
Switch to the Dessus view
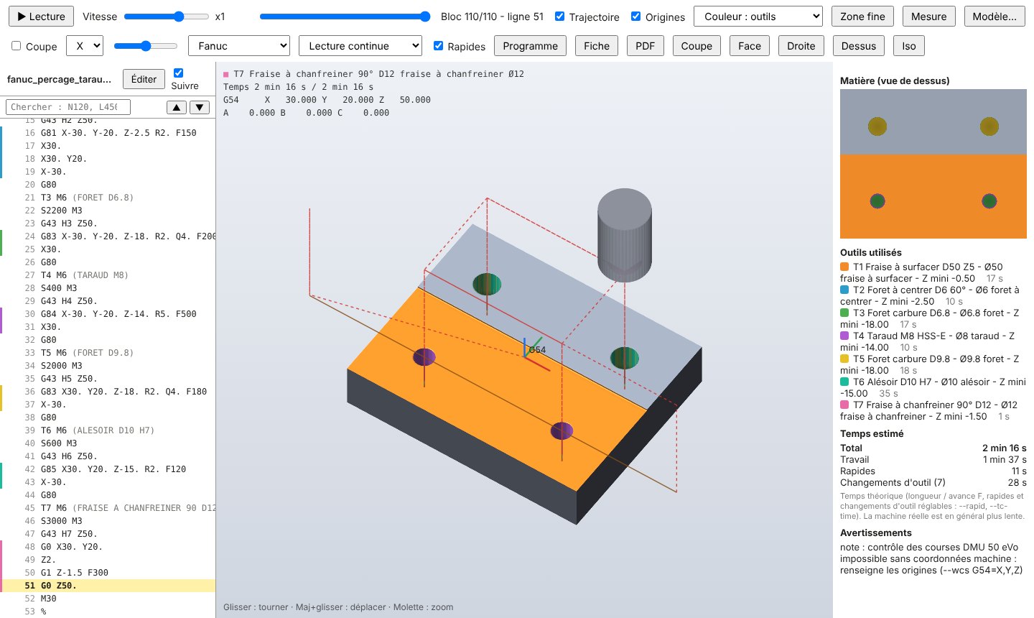pyautogui.click(x=859, y=46)
